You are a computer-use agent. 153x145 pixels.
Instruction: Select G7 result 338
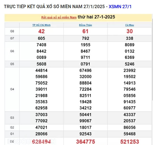click(130, 38)
